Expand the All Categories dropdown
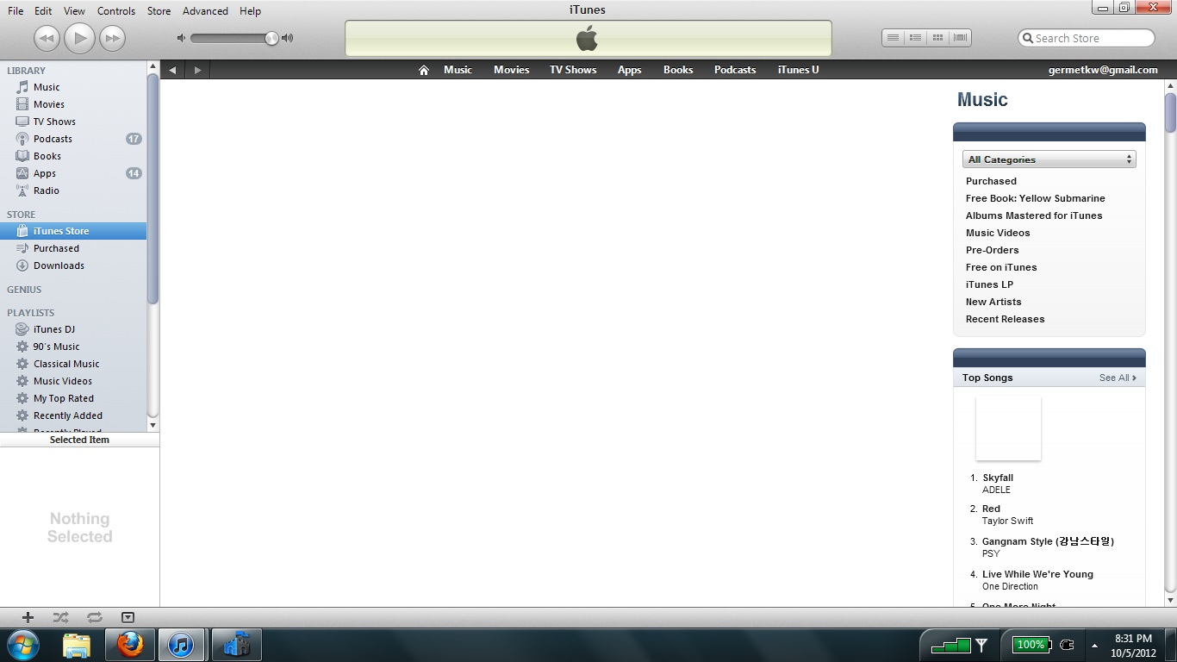Image resolution: width=1177 pixels, height=662 pixels. pos(1049,159)
